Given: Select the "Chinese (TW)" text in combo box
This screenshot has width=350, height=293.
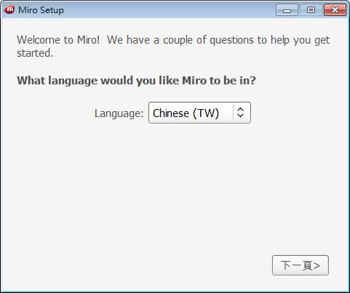Looking at the screenshot, I should point(186,113).
